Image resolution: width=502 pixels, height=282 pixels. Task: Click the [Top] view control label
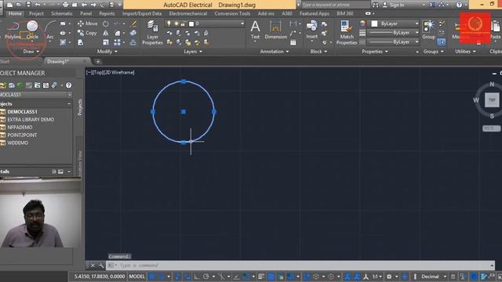(x=97, y=73)
